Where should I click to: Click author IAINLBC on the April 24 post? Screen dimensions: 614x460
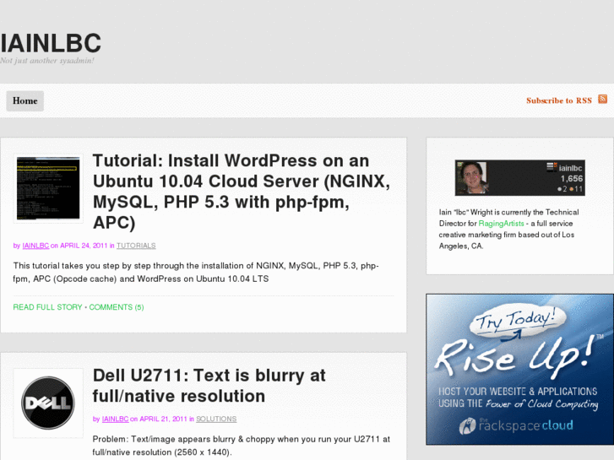point(35,246)
